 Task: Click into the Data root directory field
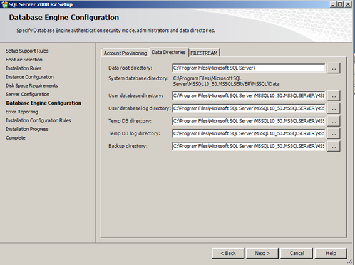249,68
